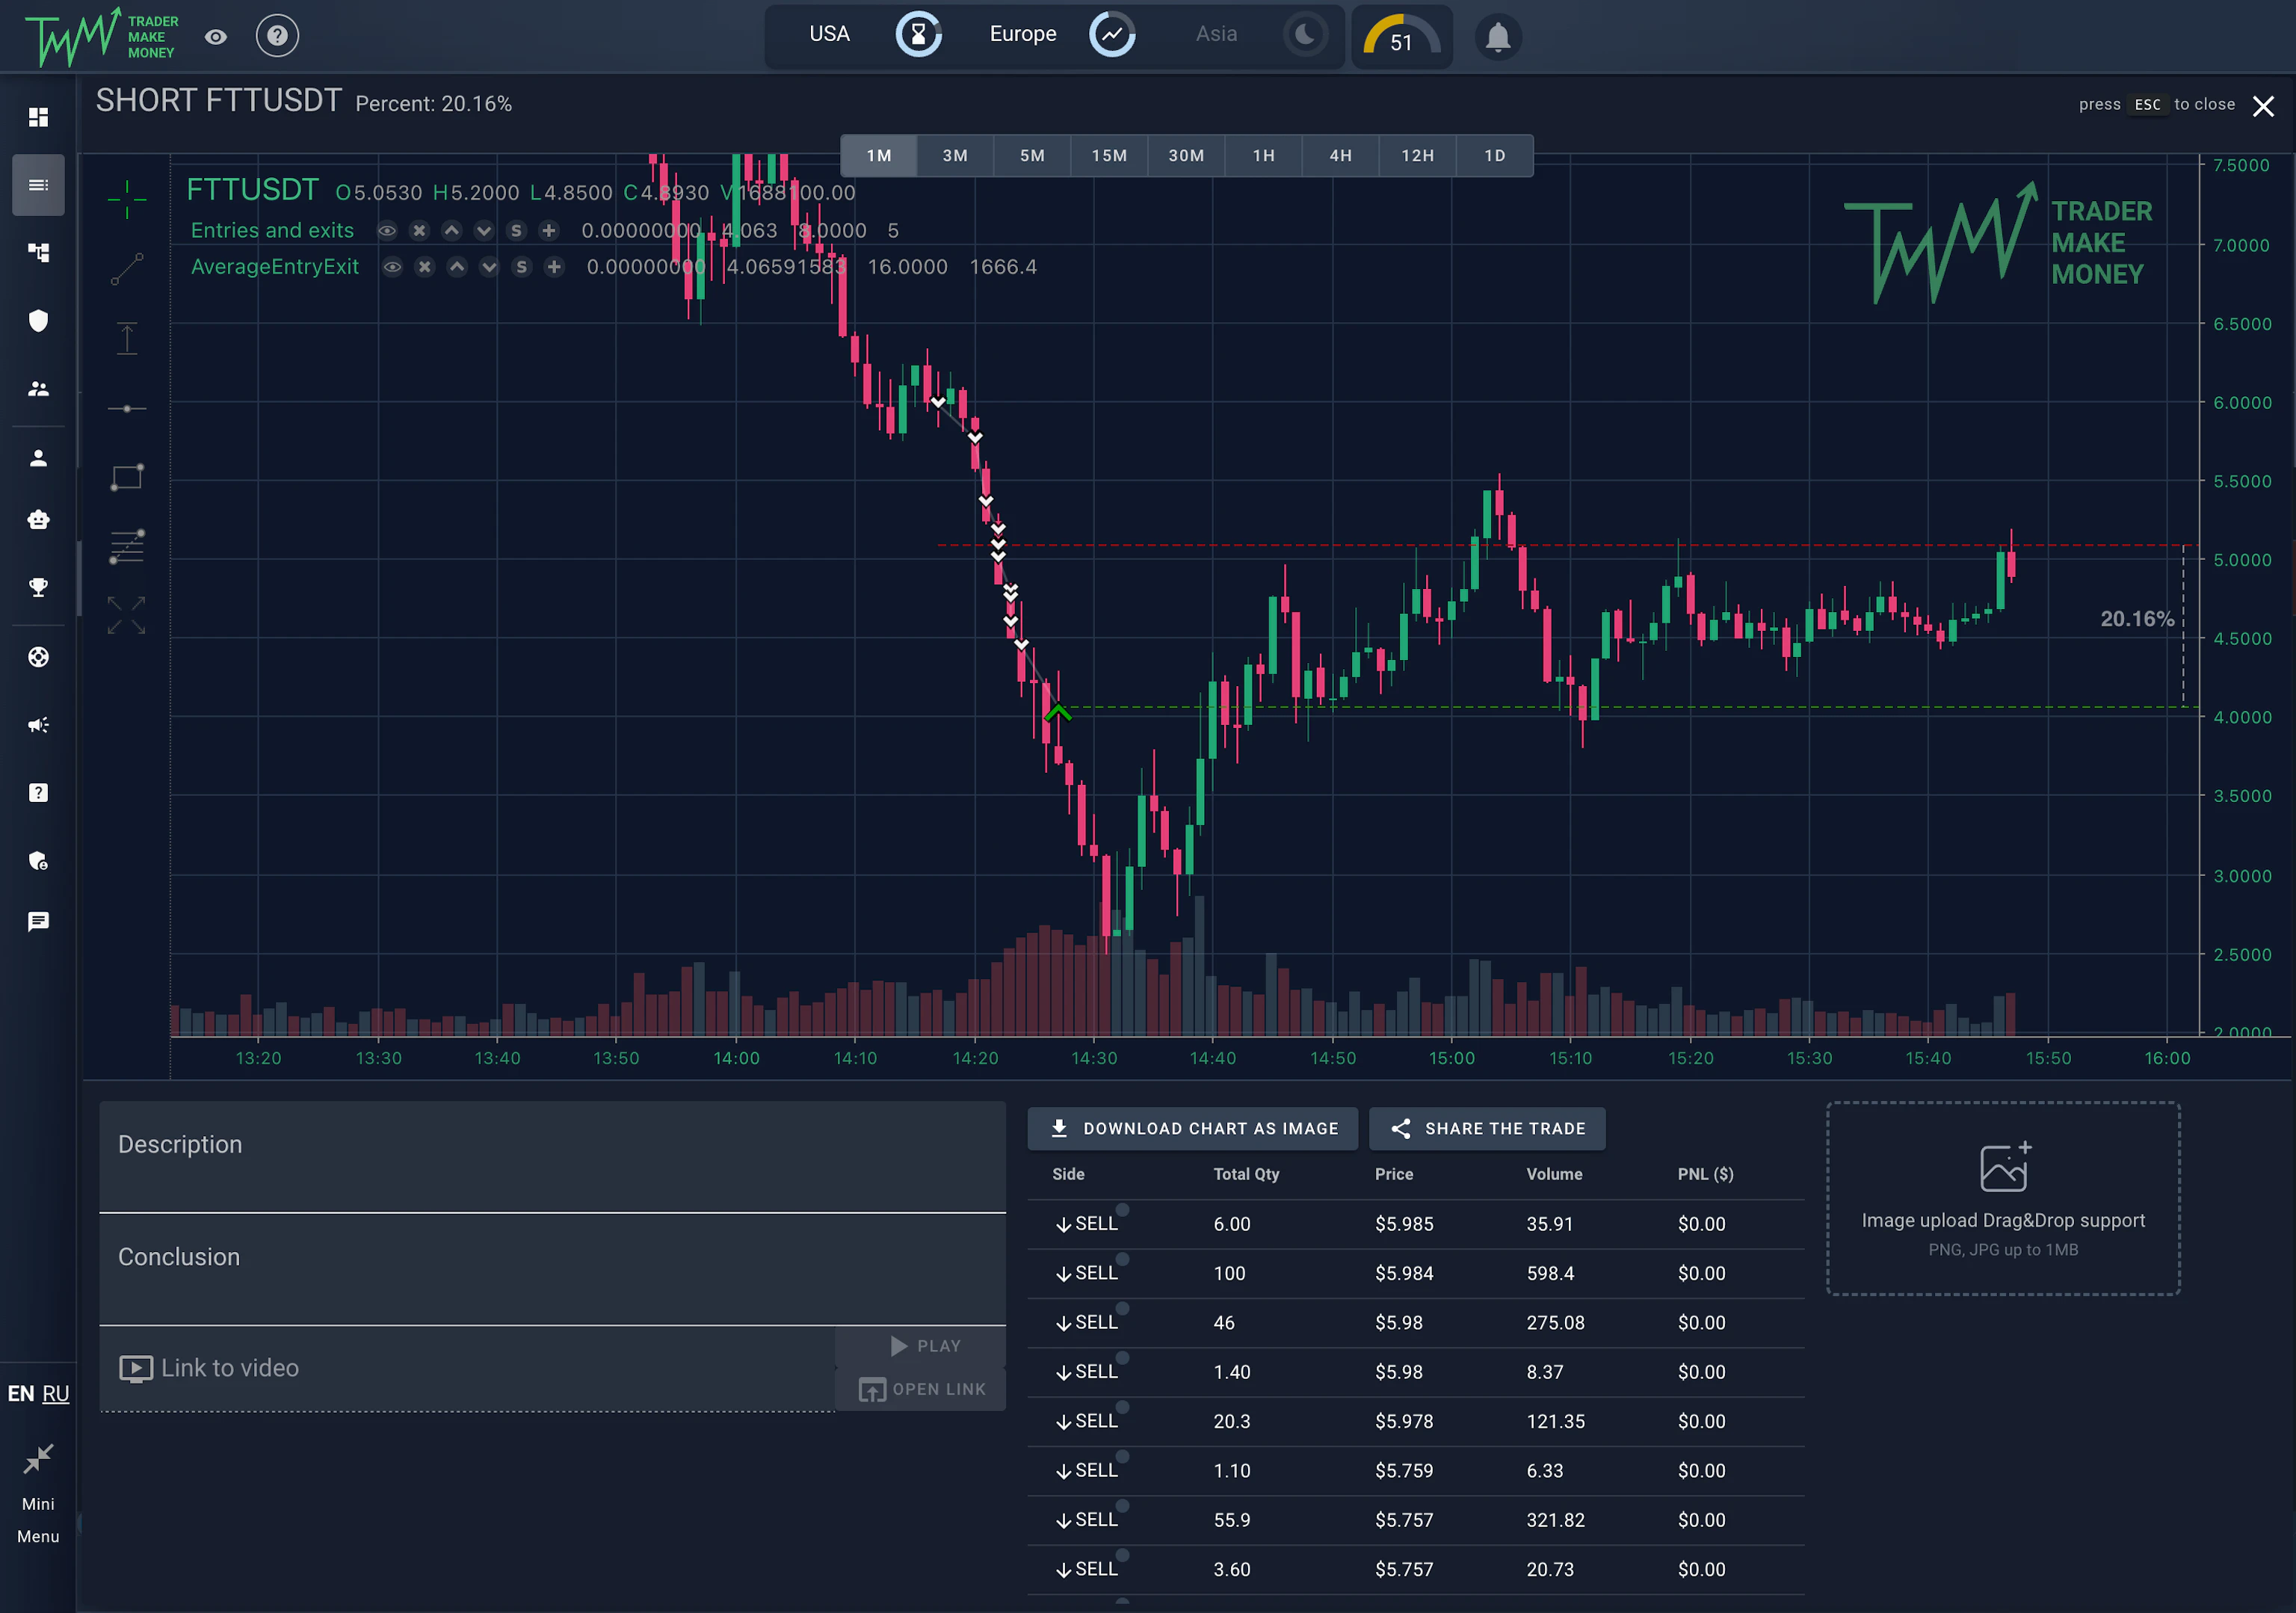The height and width of the screenshot is (1613, 2296).
Task: Select the trend line drawing tool
Action: [x=127, y=268]
